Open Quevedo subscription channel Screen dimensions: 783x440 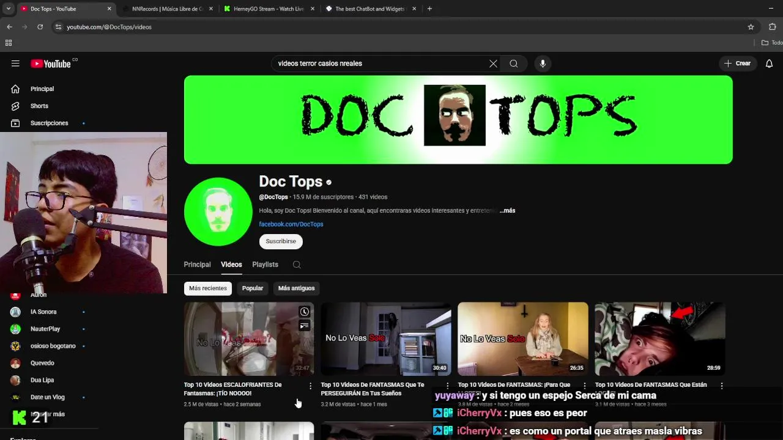coord(42,363)
